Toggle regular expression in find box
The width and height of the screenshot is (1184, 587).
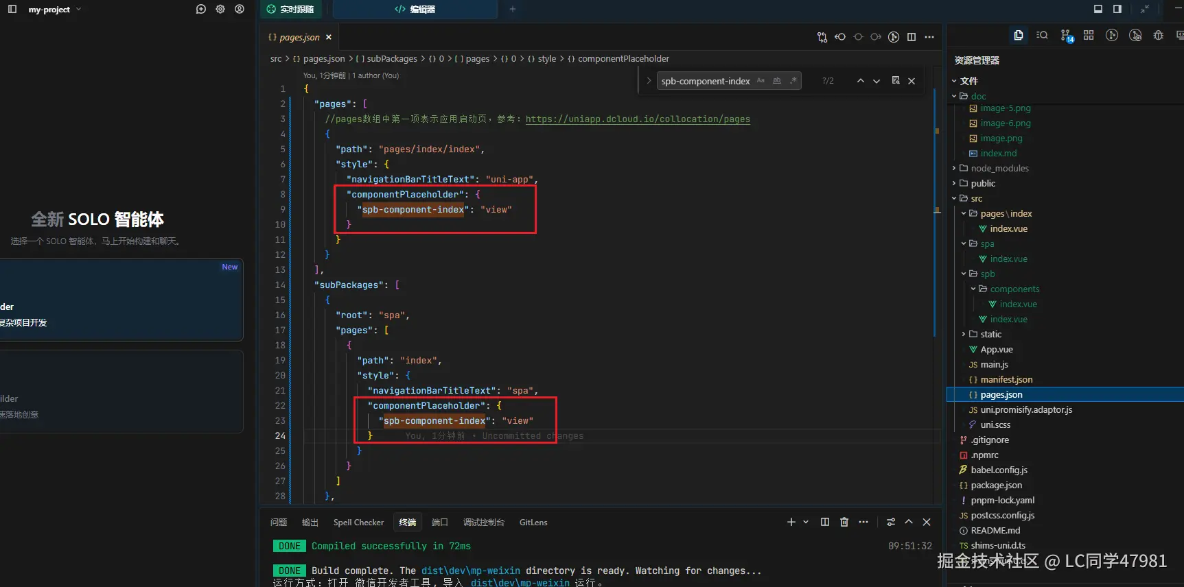(793, 81)
